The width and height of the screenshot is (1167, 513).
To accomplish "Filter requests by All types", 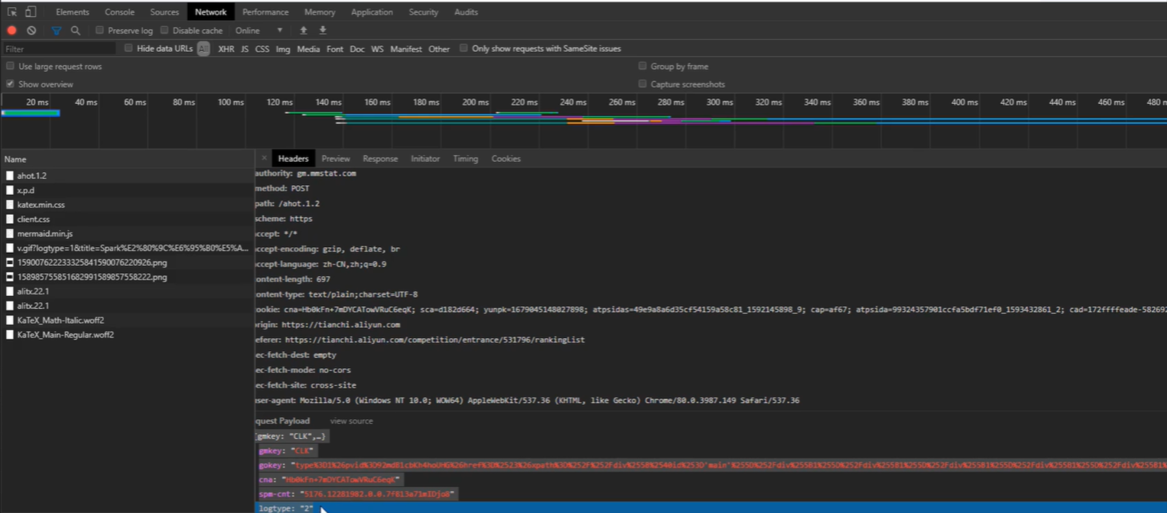I will click(x=204, y=49).
